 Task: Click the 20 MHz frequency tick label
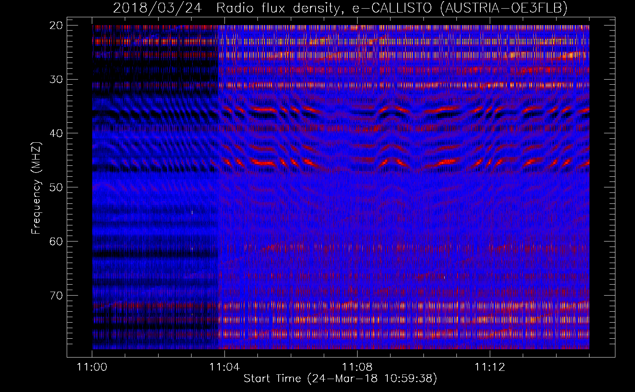click(x=57, y=25)
